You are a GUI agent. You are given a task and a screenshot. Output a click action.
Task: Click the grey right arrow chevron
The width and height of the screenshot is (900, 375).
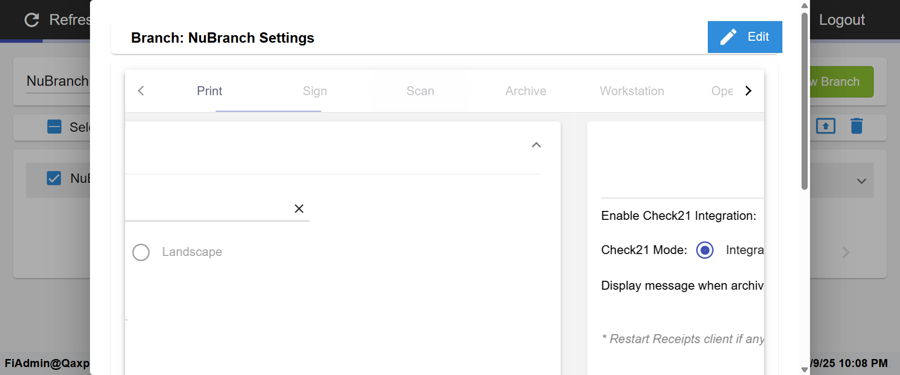tap(846, 252)
